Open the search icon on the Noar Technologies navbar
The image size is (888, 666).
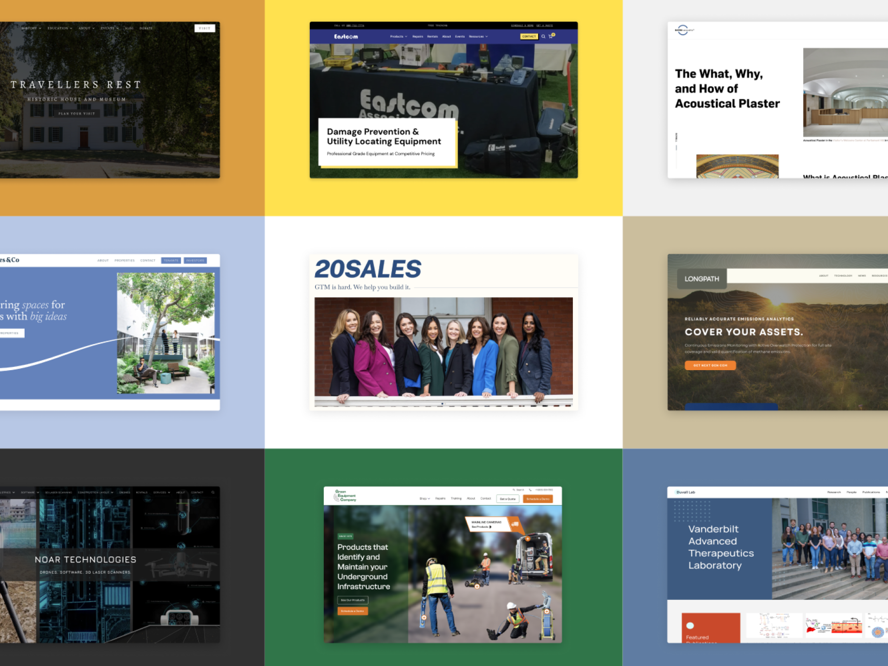212,493
